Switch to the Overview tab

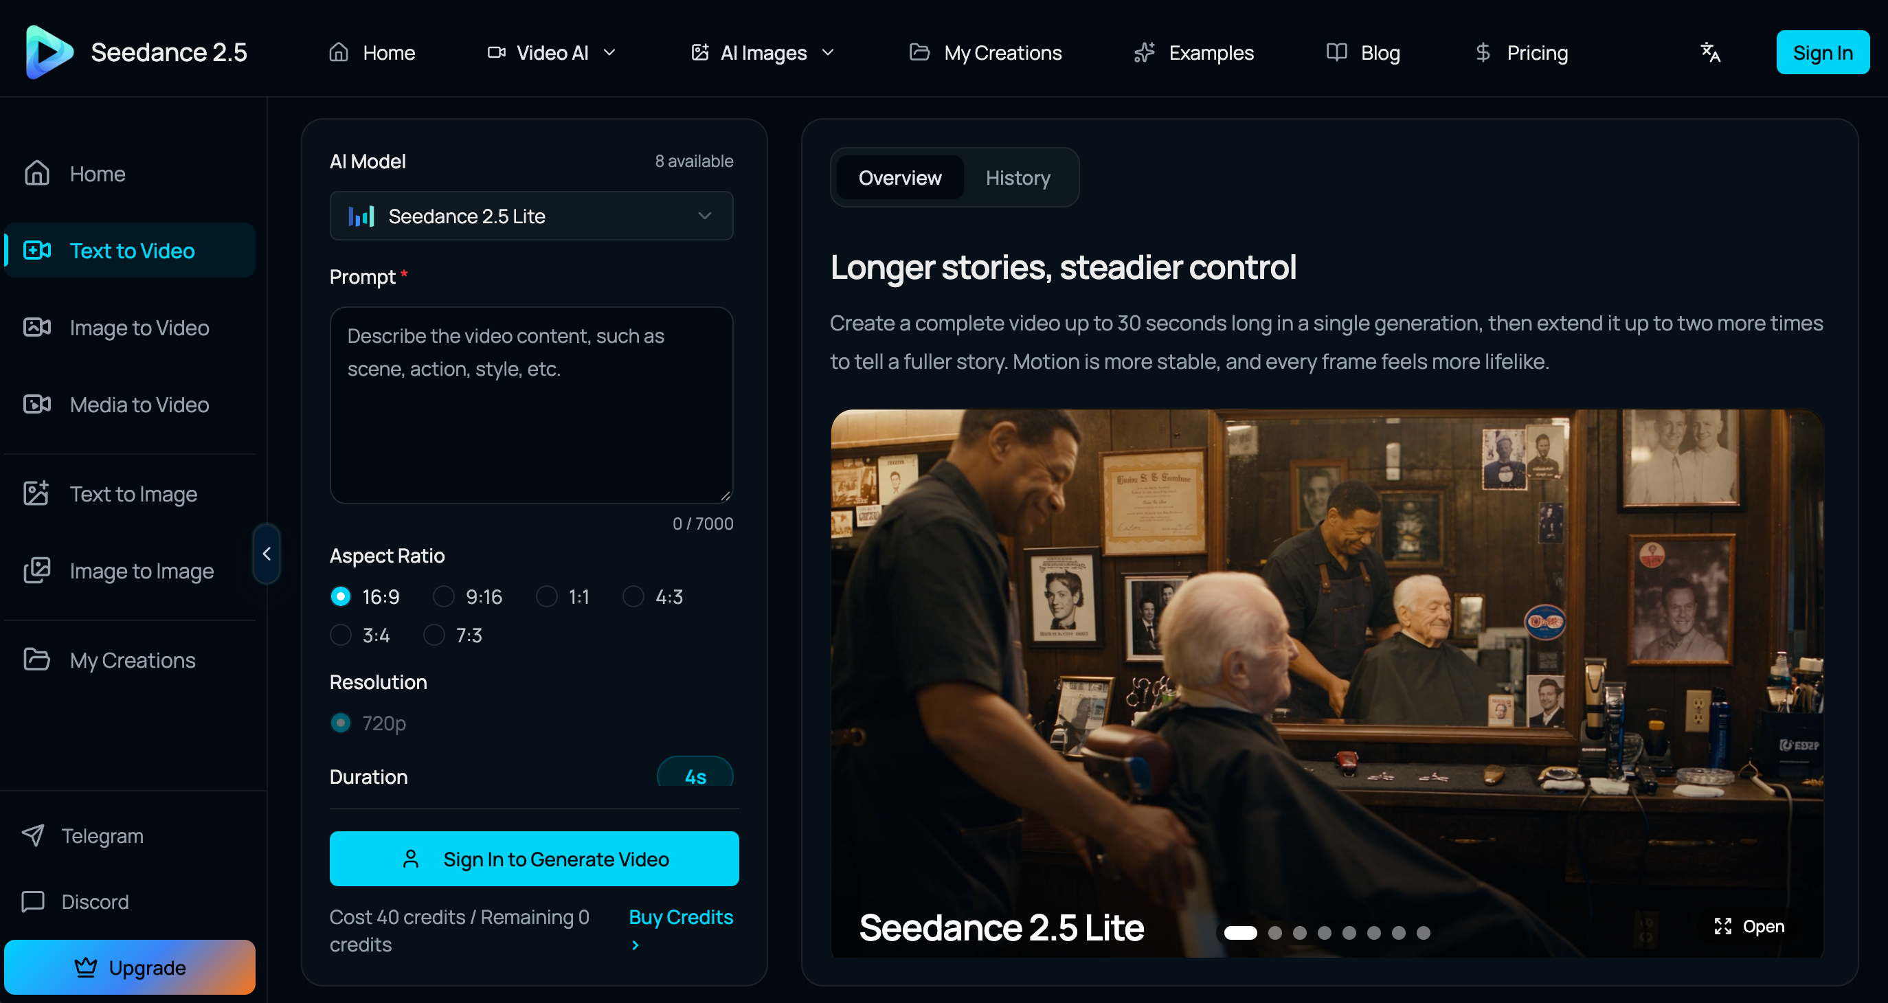[900, 177]
